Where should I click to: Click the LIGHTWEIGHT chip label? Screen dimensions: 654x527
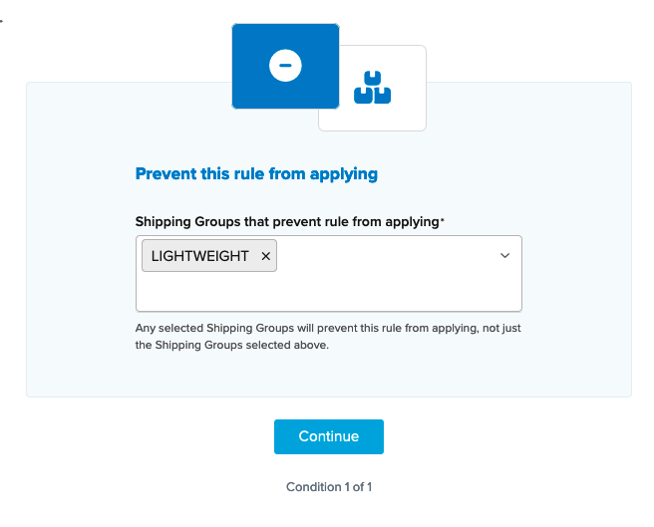(200, 256)
